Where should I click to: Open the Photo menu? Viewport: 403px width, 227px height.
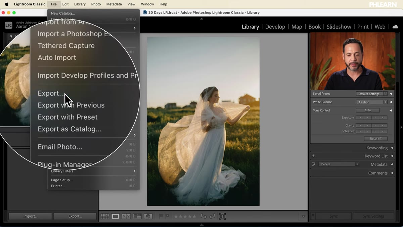point(96,4)
